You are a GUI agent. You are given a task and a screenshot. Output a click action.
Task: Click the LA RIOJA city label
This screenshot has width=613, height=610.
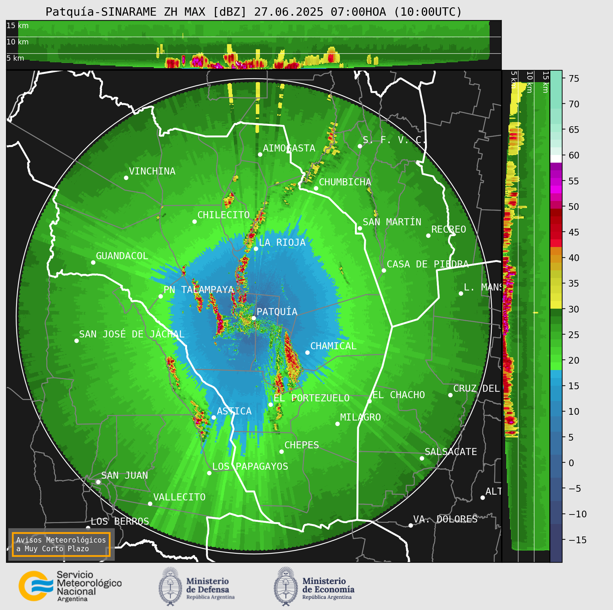282,242
